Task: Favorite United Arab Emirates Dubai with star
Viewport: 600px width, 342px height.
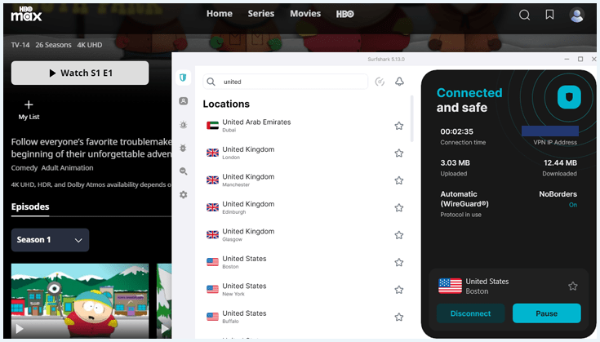Action: pos(398,126)
